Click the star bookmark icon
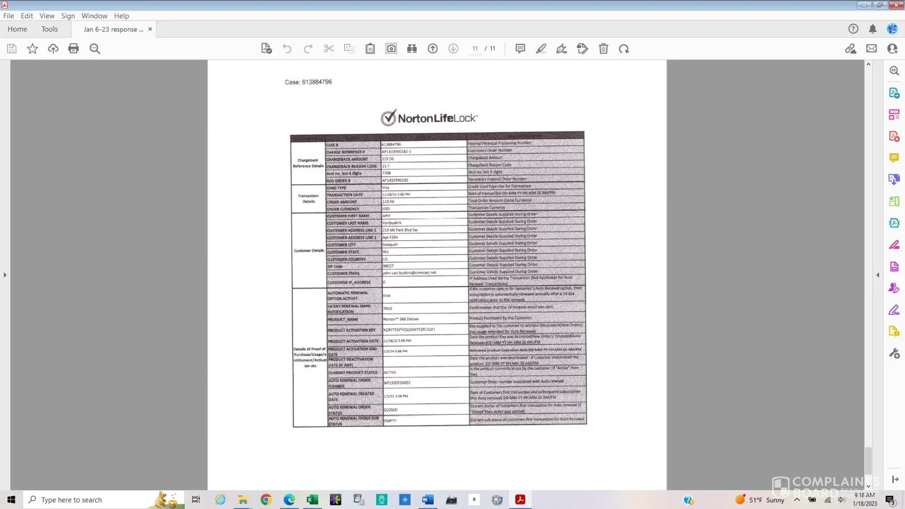The width and height of the screenshot is (905, 509). point(32,49)
